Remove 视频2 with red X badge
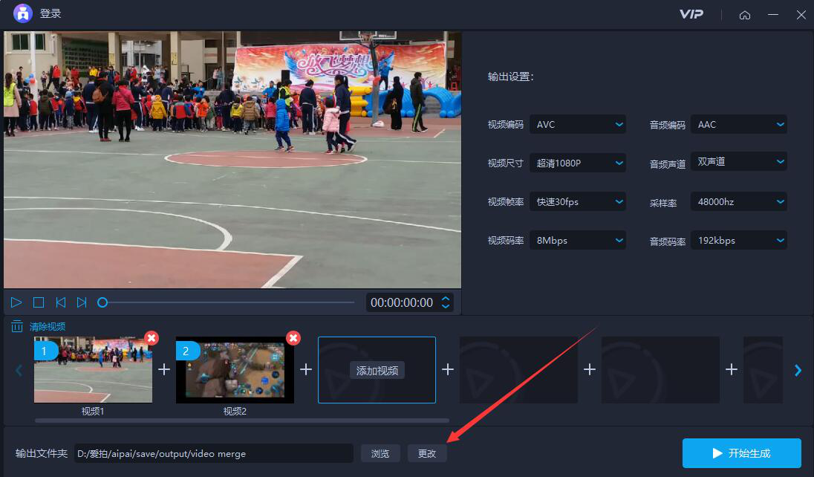The height and width of the screenshot is (477, 814). pyautogui.click(x=293, y=338)
